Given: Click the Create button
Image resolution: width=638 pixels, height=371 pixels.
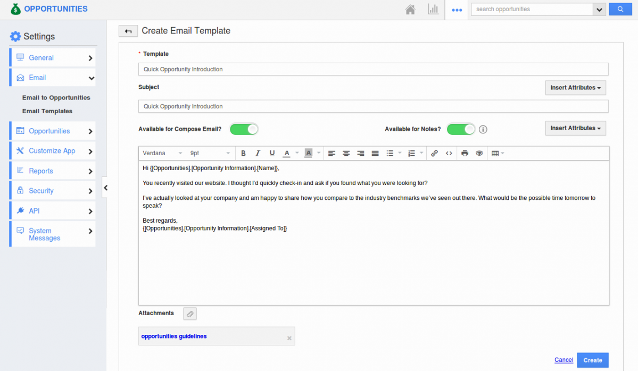Looking at the screenshot, I should point(592,360).
